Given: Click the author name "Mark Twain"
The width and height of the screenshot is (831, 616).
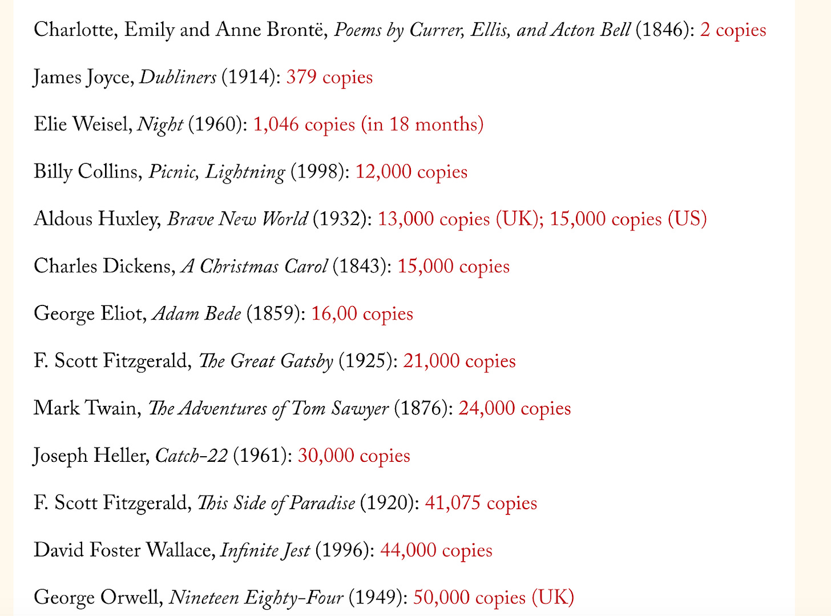Looking at the screenshot, I should click(86, 409).
